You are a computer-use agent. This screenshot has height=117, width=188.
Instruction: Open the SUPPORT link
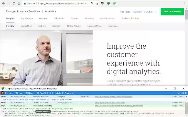click(138, 12)
